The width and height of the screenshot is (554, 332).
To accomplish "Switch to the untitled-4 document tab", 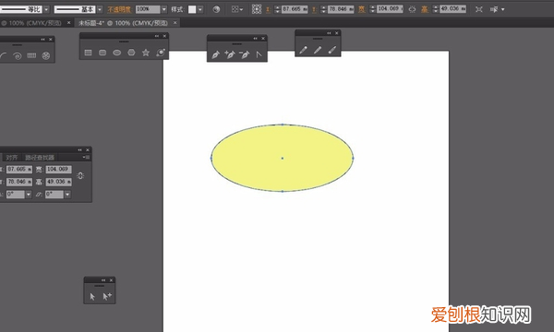I will [123, 23].
